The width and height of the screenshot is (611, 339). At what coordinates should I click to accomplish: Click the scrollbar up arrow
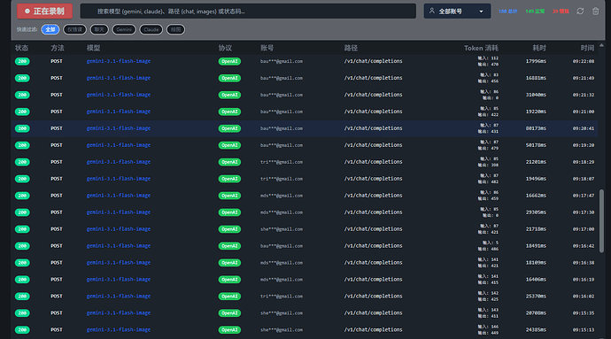pyautogui.click(x=601, y=46)
